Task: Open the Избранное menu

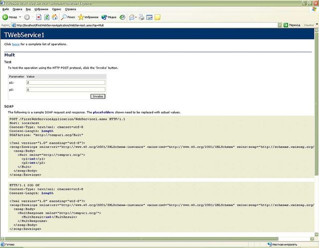Action: 41,9
